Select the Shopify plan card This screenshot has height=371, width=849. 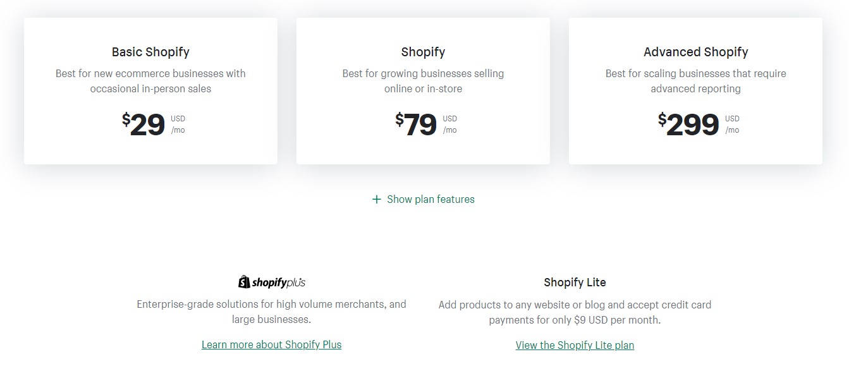coord(423,91)
